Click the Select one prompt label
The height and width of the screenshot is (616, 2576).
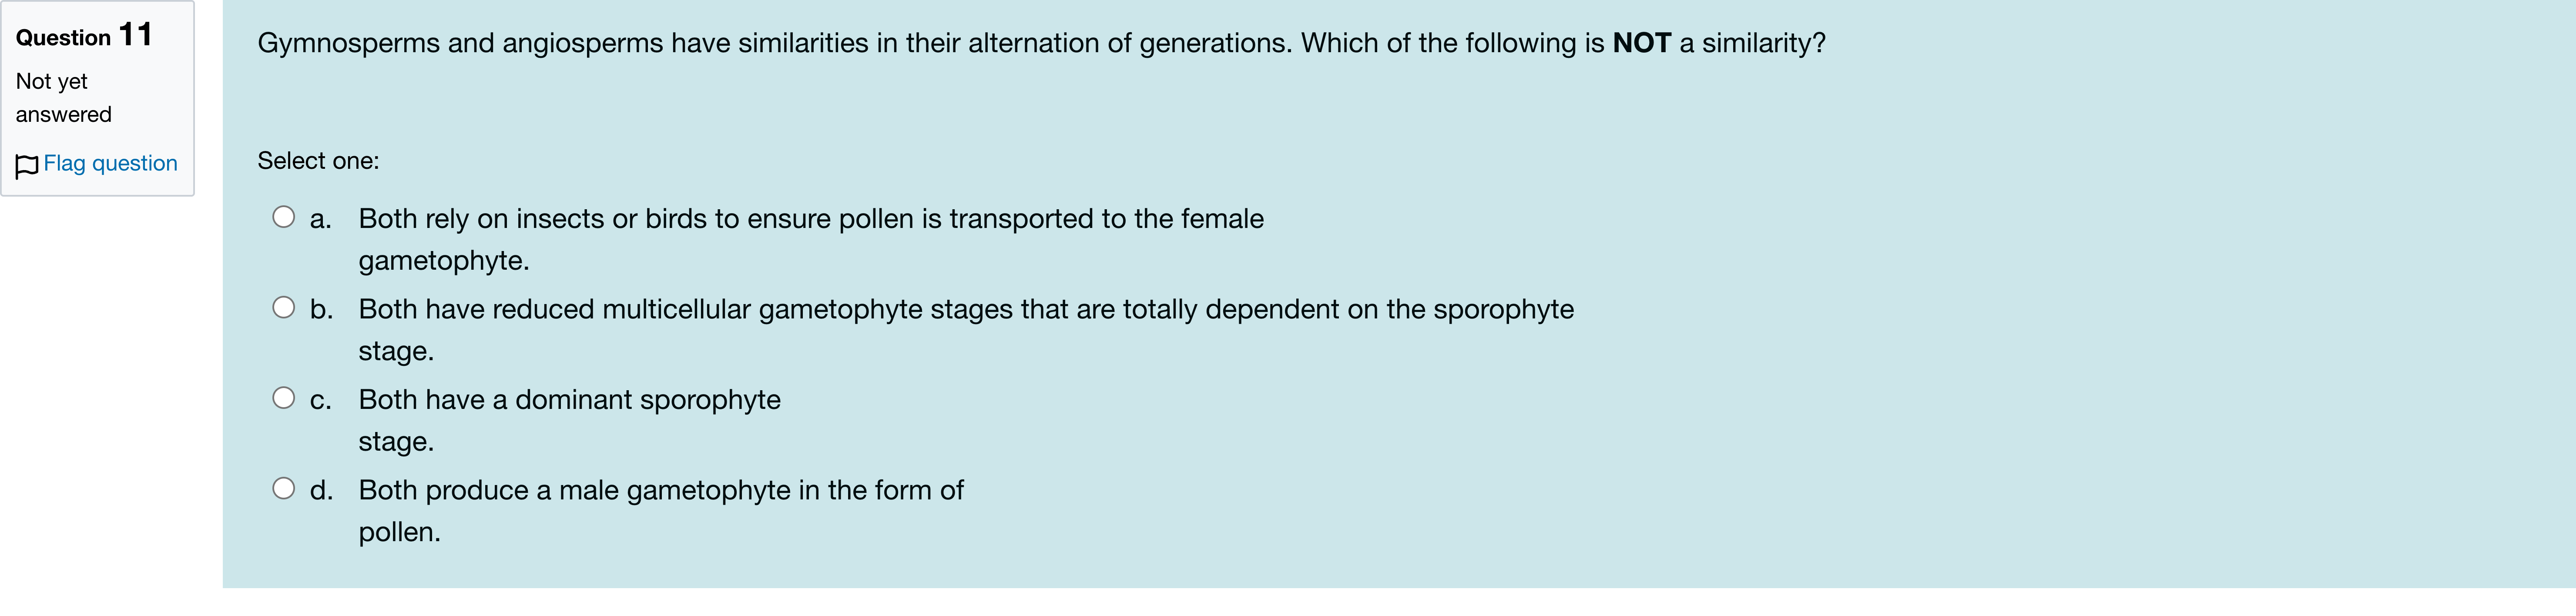click(x=318, y=161)
